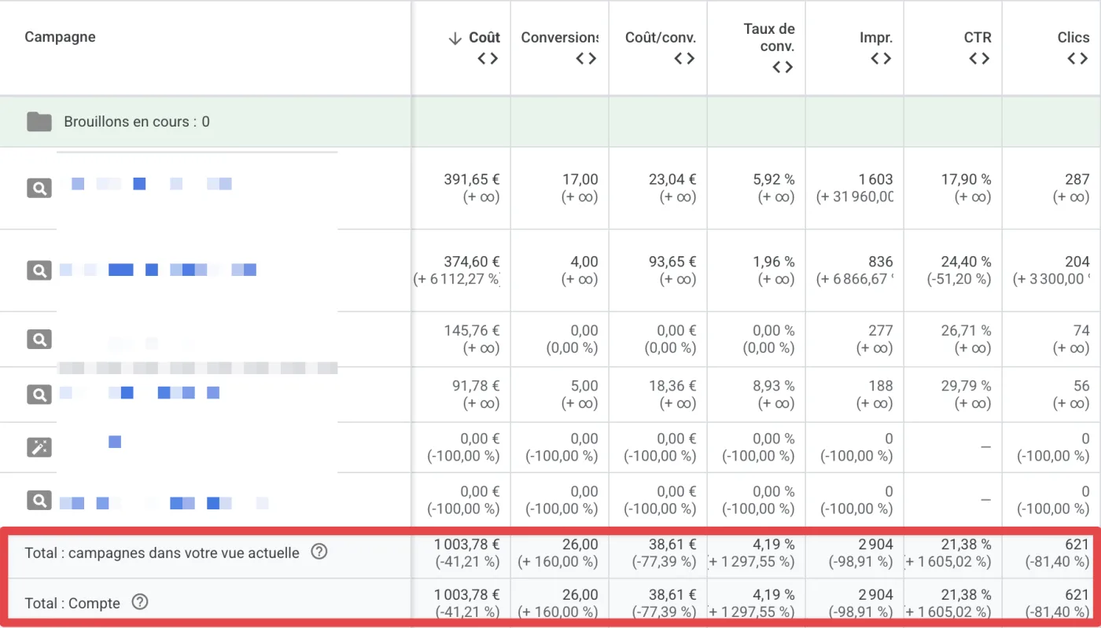This screenshot has height=628, width=1101.
Task: Click the folder icon beside Brouillons en cours
Action: 39,122
